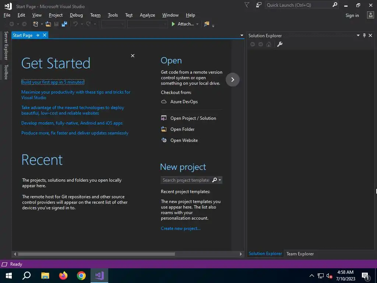Click the Navigate Forward toolbar icon
This screenshot has width=377, height=283.
click(24, 24)
